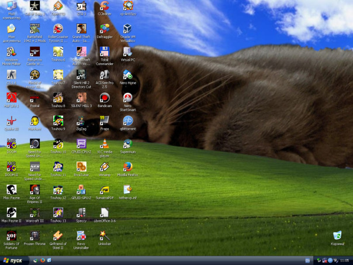The width and height of the screenshot is (353, 265).
Task: Select Silent Hill 2 Directors Cut icon
Action: [x=81, y=75]
